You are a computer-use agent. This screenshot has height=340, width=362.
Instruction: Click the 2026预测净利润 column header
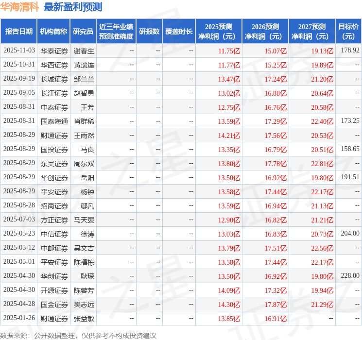coord(265,31)
